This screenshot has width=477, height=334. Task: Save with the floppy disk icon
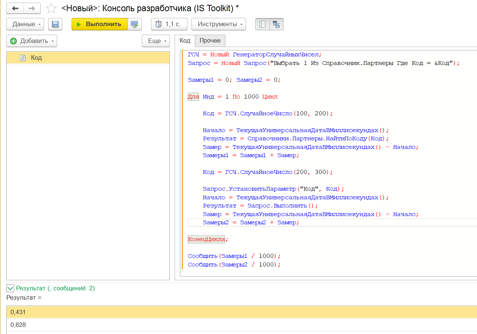pos(55,24)
